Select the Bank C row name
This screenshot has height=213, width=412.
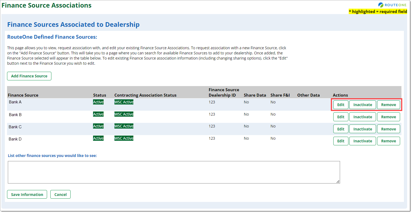click(x=15, y=127)
